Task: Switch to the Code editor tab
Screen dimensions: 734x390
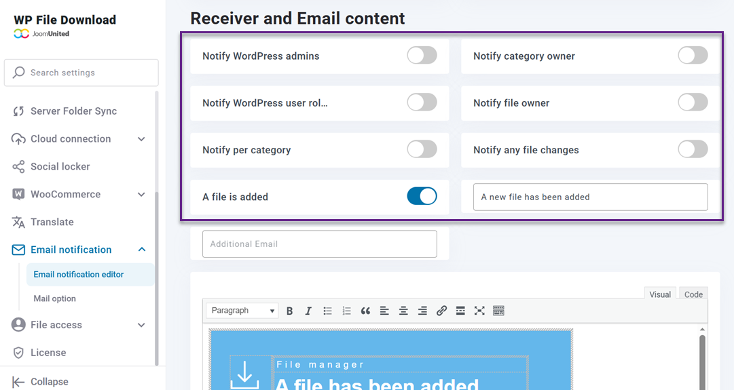Action: (693, 294)
